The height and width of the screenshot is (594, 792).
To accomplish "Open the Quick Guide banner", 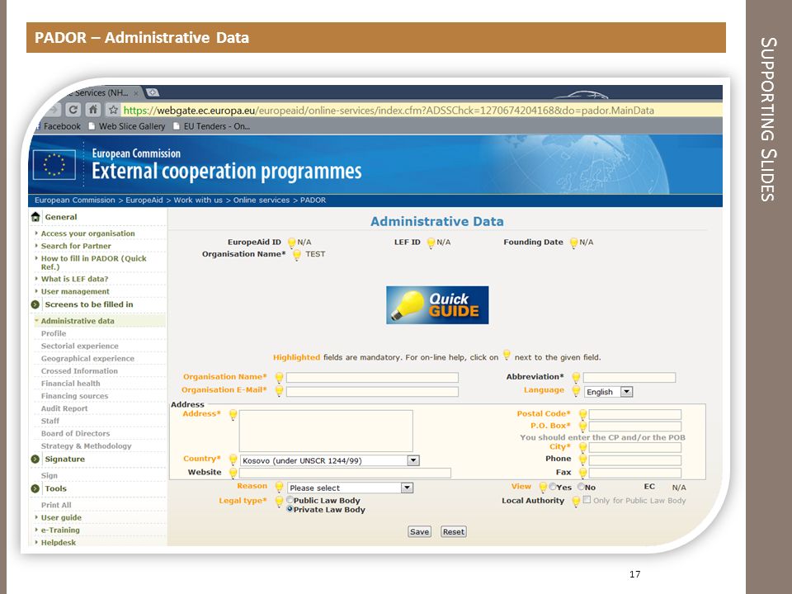I will point(437,305).
